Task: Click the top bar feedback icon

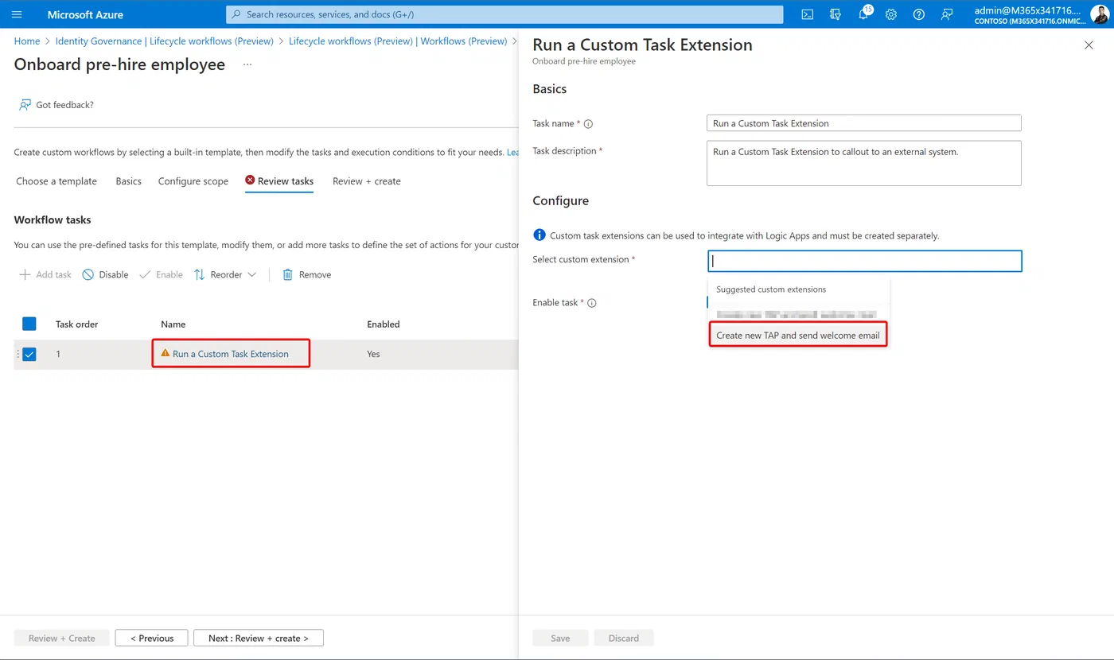Action: point(947,14)
